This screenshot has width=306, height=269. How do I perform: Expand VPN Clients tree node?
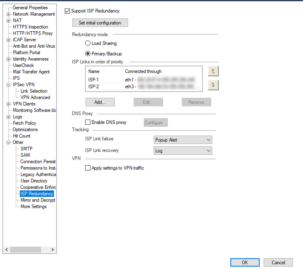click(8, 104)
